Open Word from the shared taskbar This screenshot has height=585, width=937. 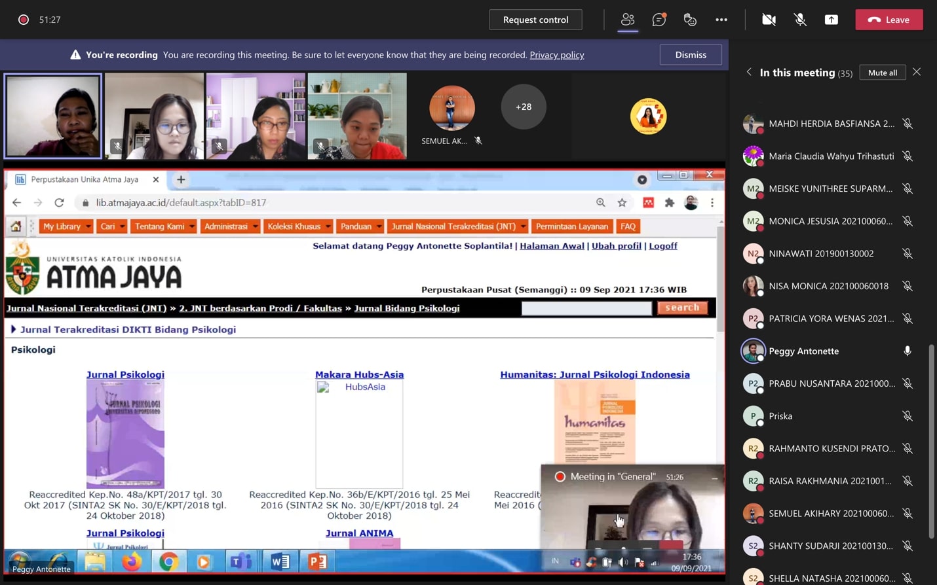[280, 562]
